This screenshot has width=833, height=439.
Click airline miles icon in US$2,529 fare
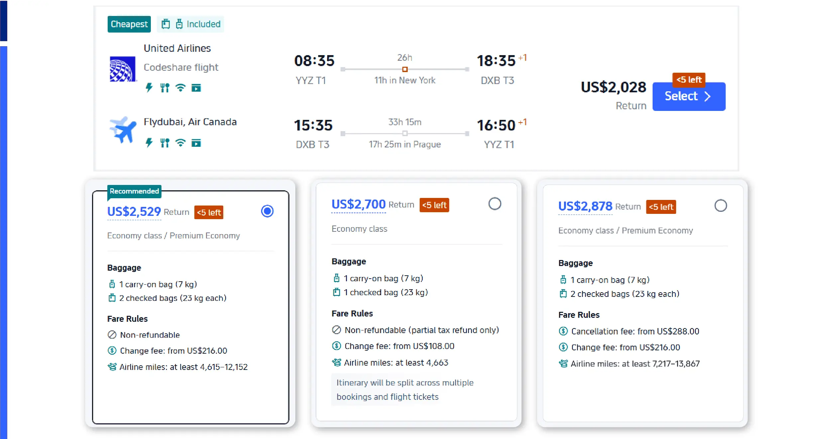pos(112,367)
